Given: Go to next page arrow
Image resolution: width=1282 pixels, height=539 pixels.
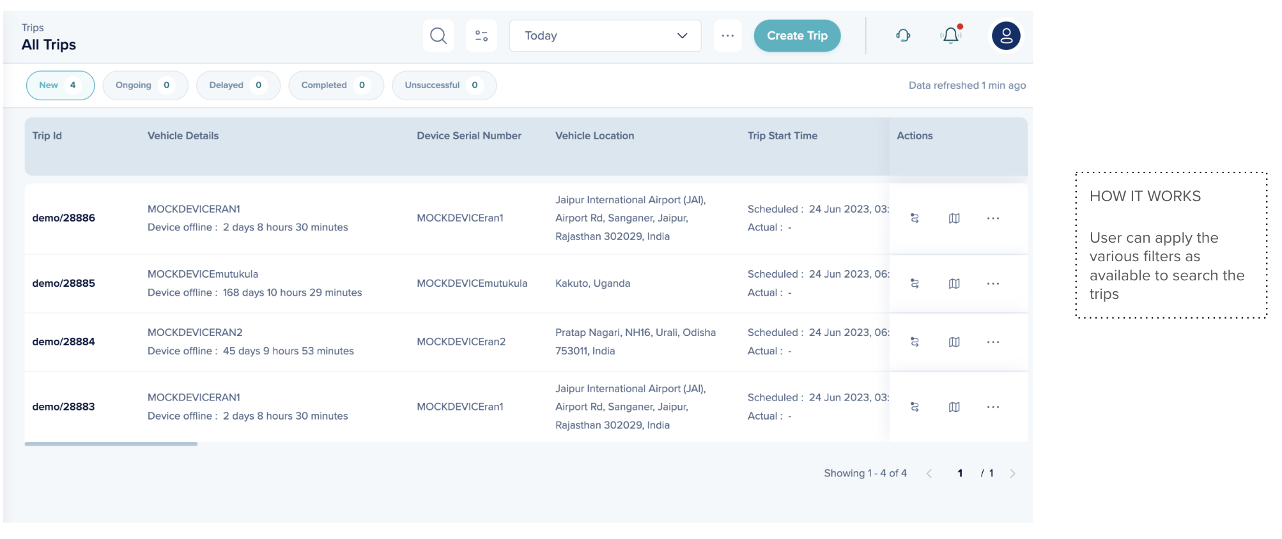Looking at the screenshot, I should coord(1012,474).
